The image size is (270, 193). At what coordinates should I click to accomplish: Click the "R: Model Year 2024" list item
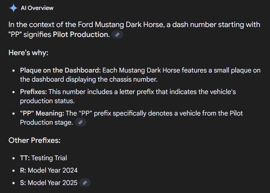[x=49, y=170]
